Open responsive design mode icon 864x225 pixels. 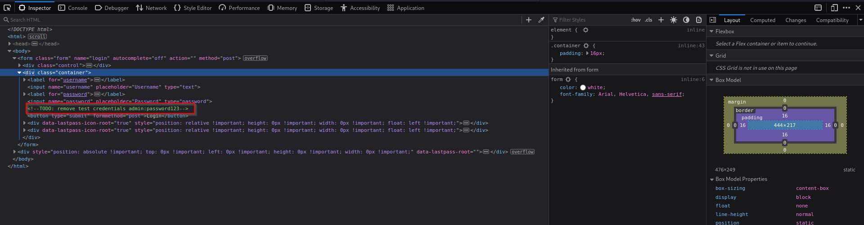[x=834, y=8]
